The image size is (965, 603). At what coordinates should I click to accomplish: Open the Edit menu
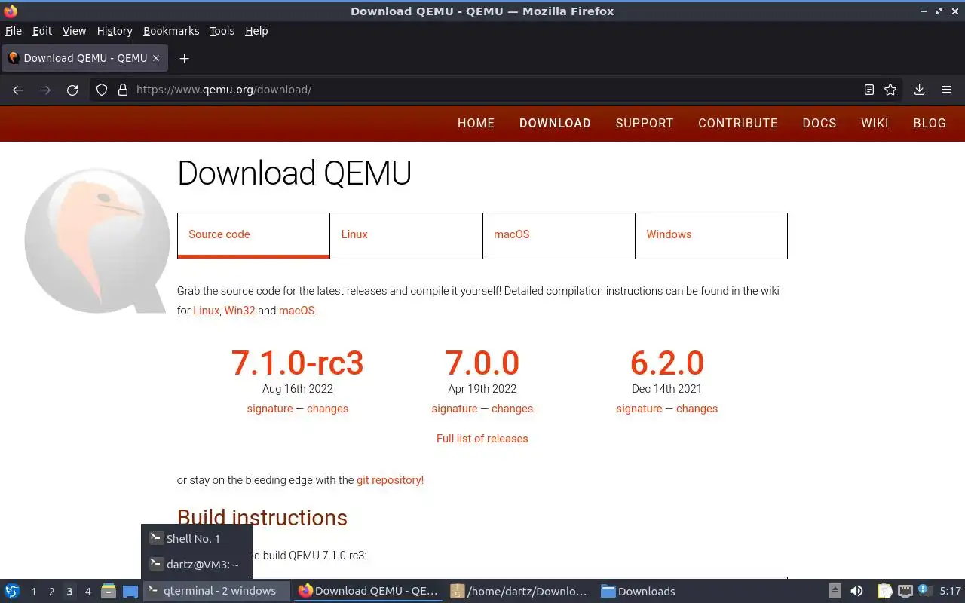tap(42, 31)
